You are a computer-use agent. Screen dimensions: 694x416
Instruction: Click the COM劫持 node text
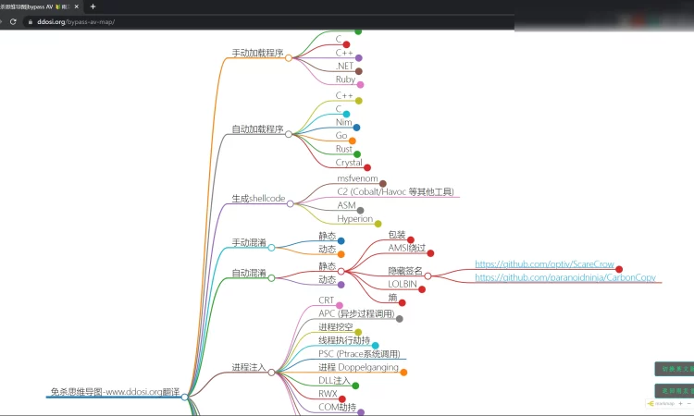point(337,407)
